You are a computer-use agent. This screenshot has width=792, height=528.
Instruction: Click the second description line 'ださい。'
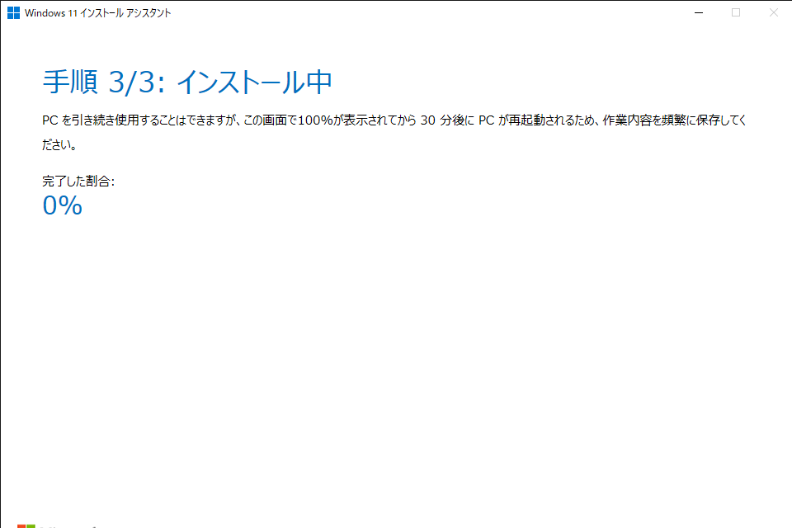59,145
